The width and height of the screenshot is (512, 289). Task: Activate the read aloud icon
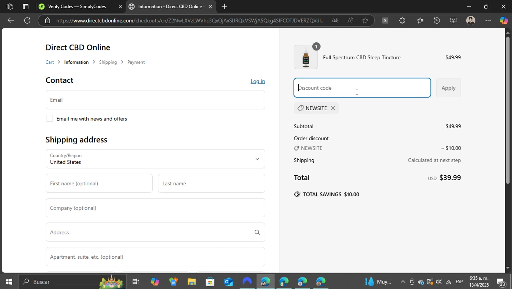coord(350,20)
